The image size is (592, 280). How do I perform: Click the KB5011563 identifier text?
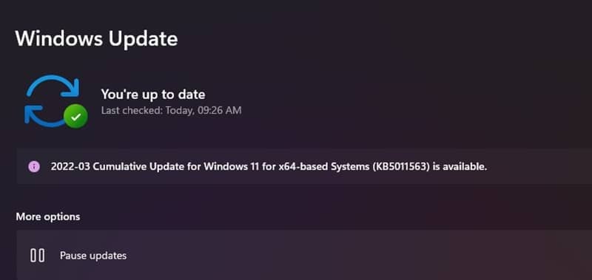(x=401, y=166)
